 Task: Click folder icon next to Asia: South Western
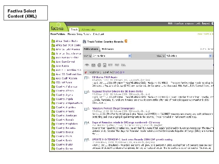point(53,78)
